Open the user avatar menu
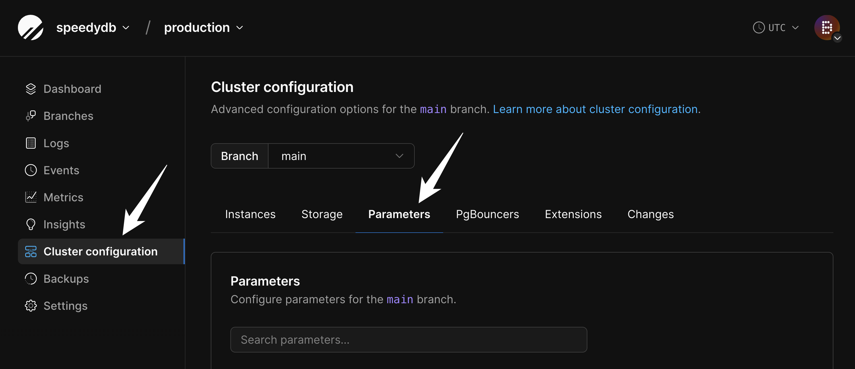This screenshot has height=369, width=855. 827,28
